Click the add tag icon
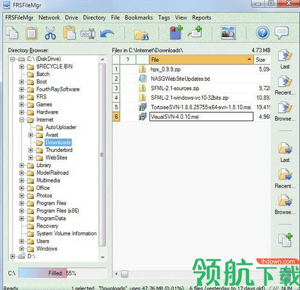This screenshot has height=290, width=300. (x=195, y=32)
